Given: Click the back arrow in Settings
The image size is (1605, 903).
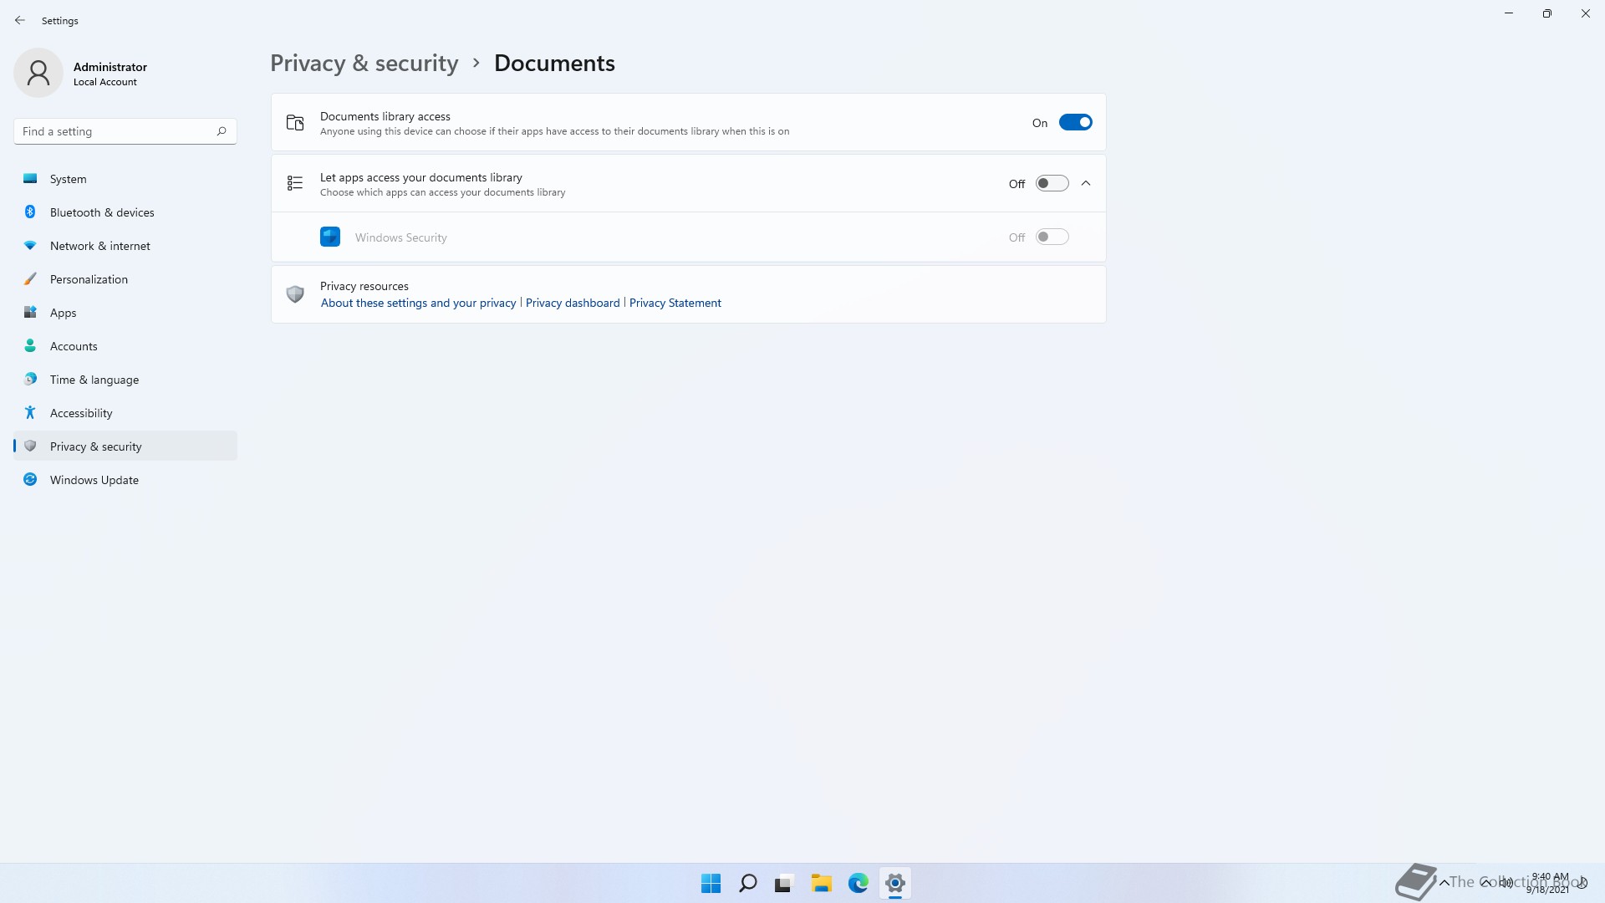Looking at the screenshot, I should point(20,20).
